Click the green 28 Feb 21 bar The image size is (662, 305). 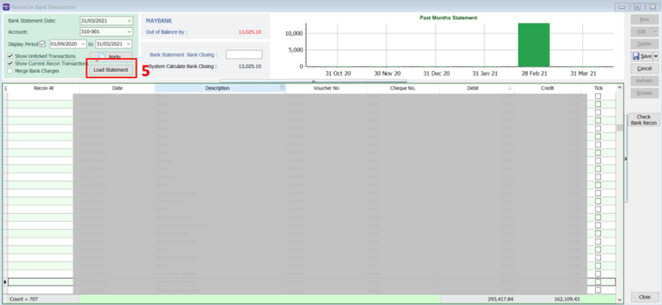(533, 44)
